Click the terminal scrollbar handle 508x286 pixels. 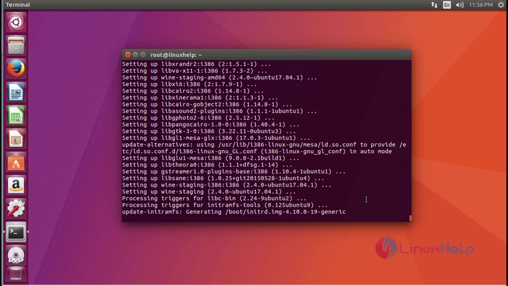click(410, 218)
